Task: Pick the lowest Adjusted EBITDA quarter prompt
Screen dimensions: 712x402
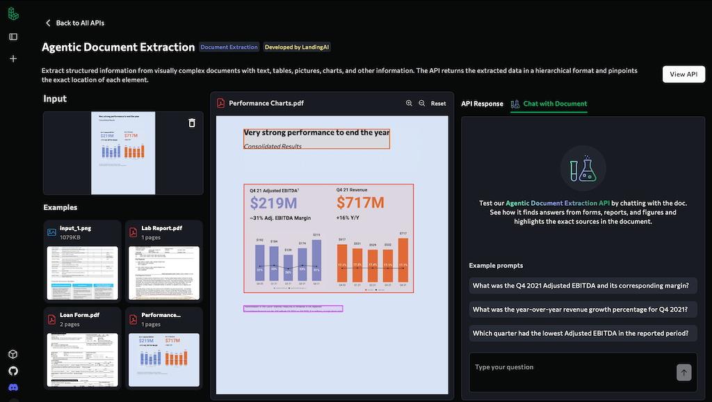Action: pyautogui.click(x=583, y=333)
